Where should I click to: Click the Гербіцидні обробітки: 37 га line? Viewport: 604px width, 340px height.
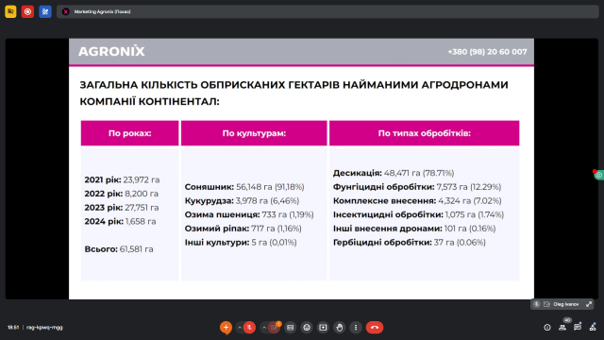pos(409,242)
